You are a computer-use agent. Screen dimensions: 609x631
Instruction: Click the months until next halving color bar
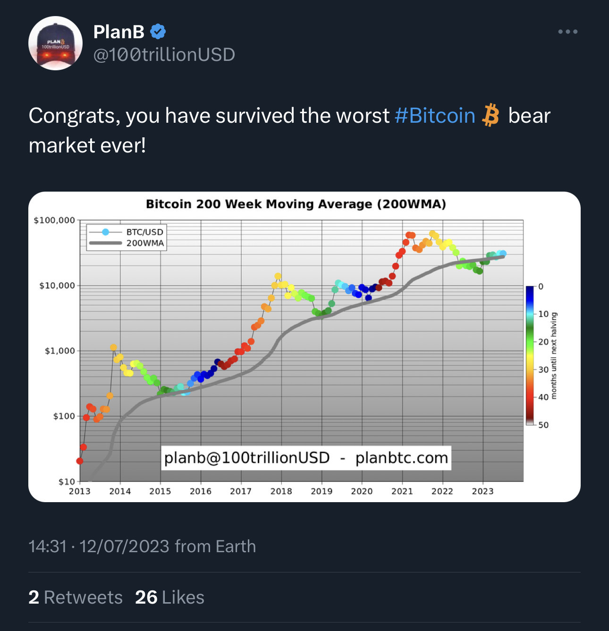(x=530, y=355)
